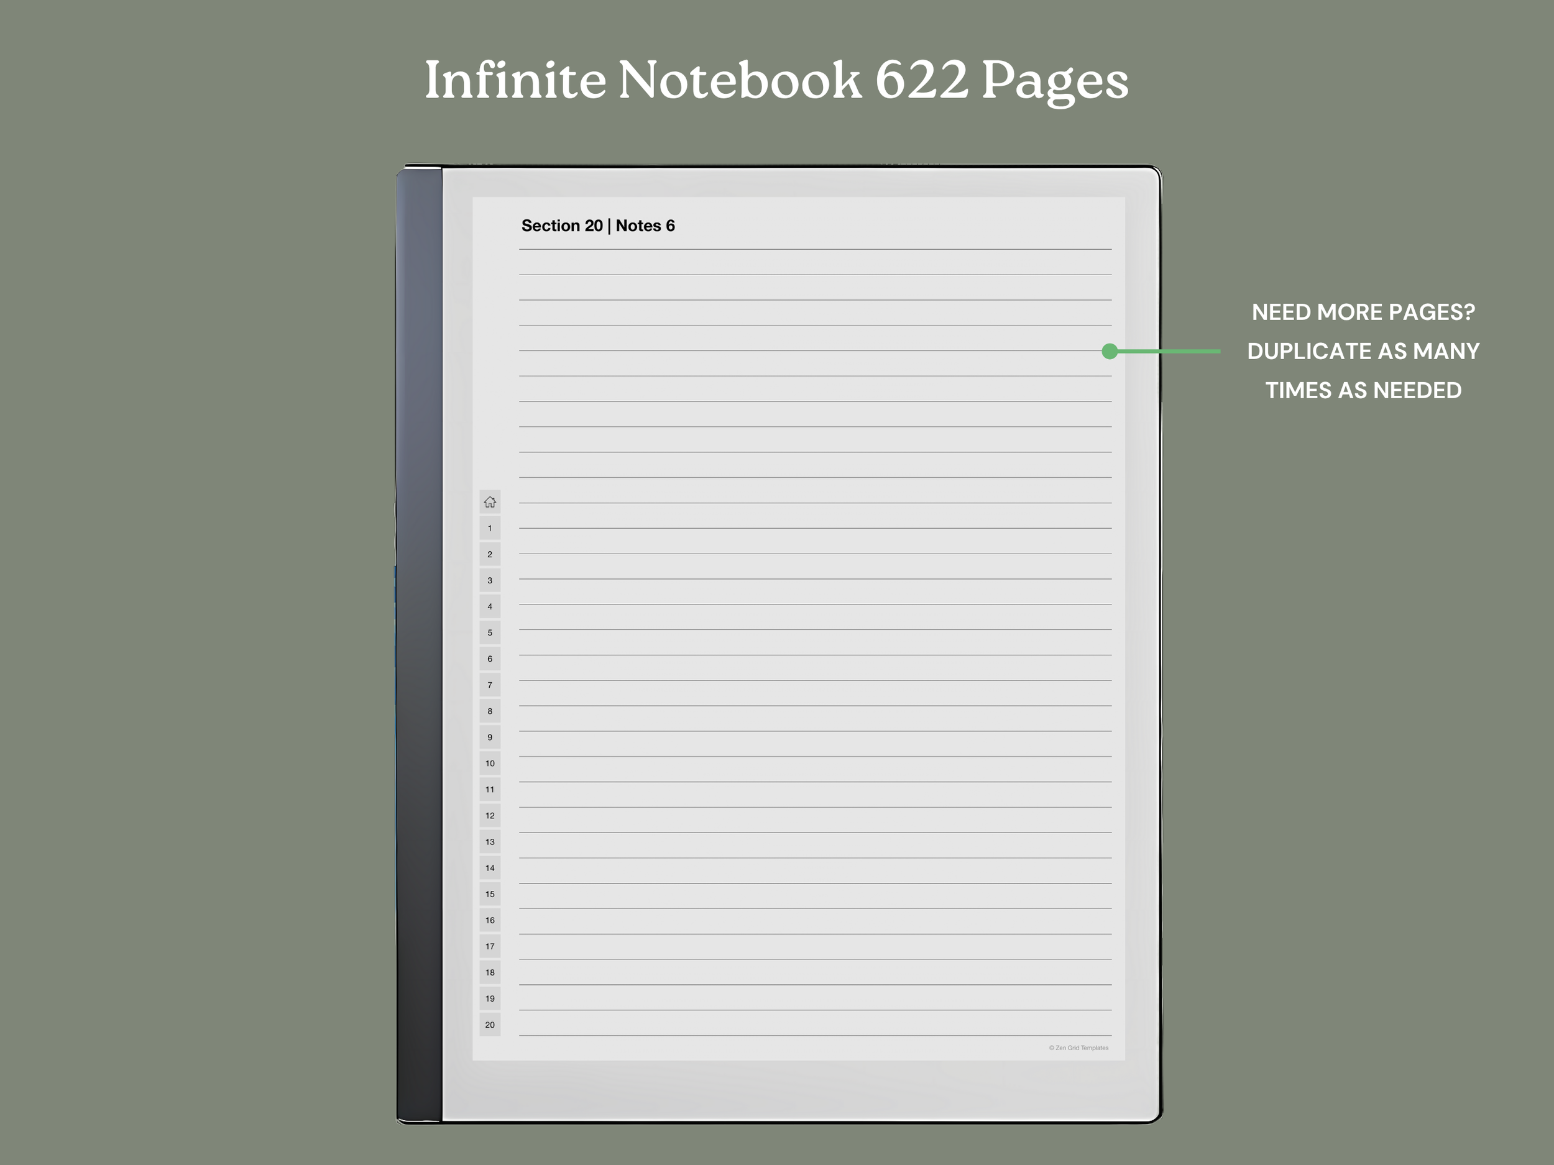Jump to section tab 3
This screenshot has height=1165, width=1554.
tap(490, 580)
